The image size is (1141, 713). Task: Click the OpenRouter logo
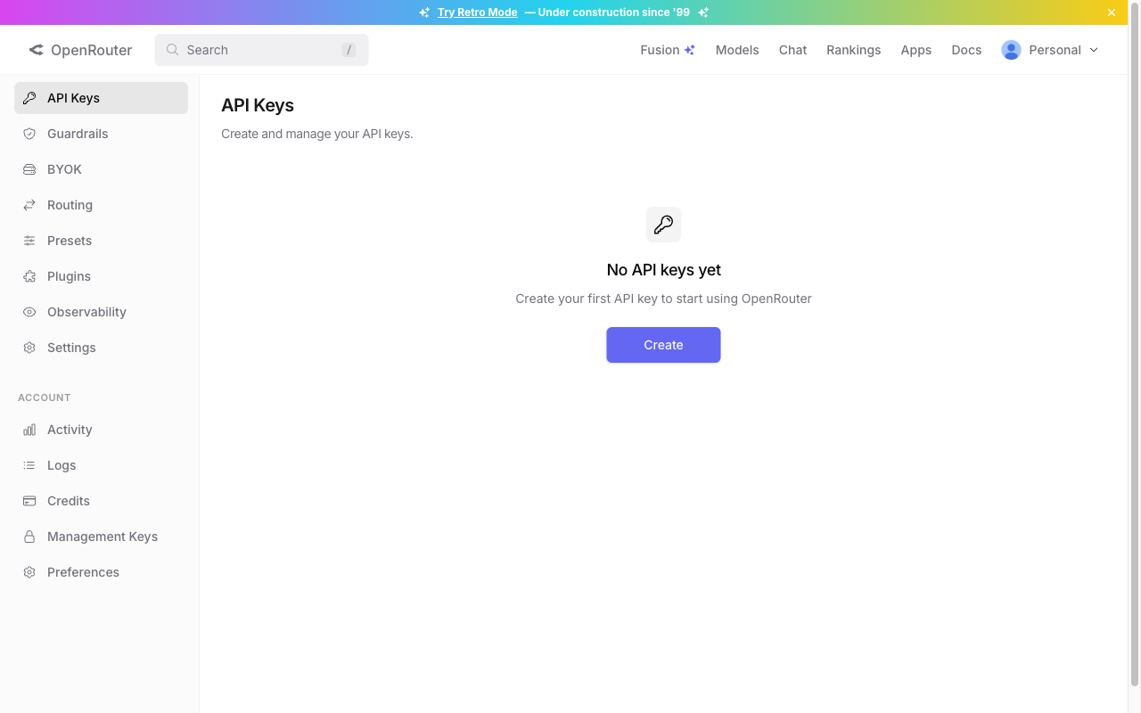click(80, 50)
